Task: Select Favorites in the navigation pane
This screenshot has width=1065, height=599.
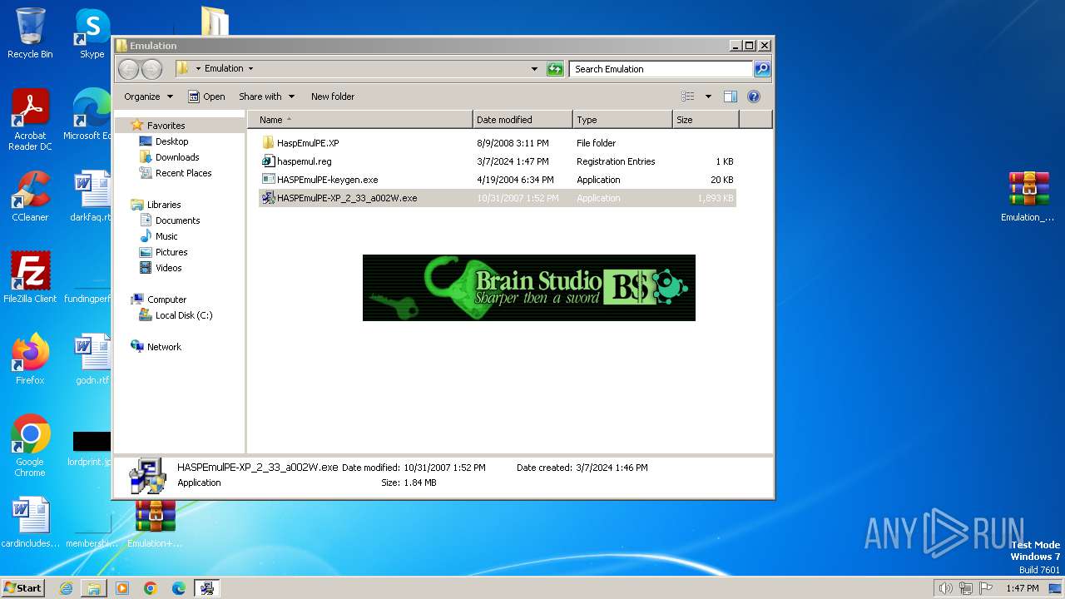Action: 166,126
